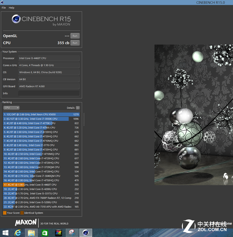The height and width of the screenshot is (237, 233).
Task: Select ranking row 18 Core i5-4200U
Action: (x=42, y=189)
